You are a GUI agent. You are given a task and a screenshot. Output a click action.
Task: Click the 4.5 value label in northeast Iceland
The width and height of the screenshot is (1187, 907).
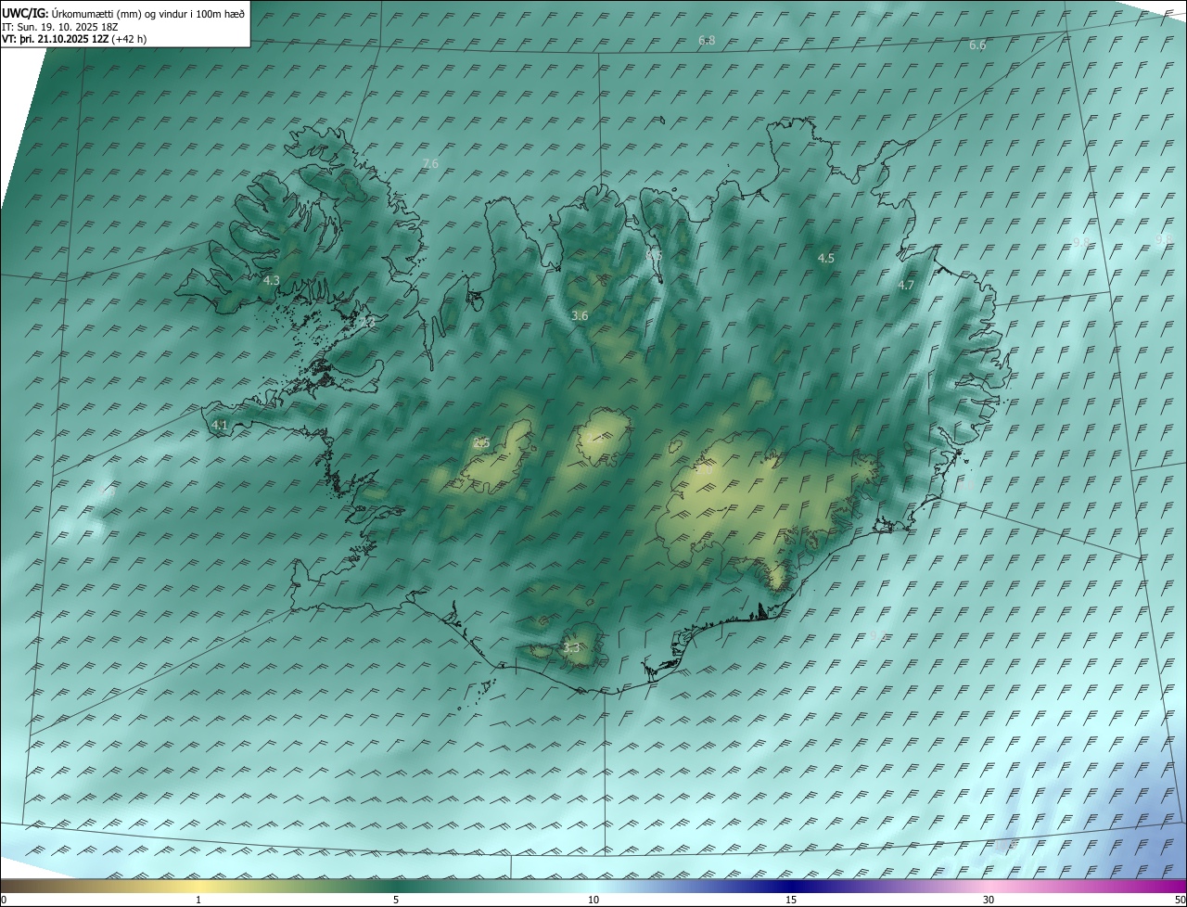pyautogui.click(x=826, y=259)
